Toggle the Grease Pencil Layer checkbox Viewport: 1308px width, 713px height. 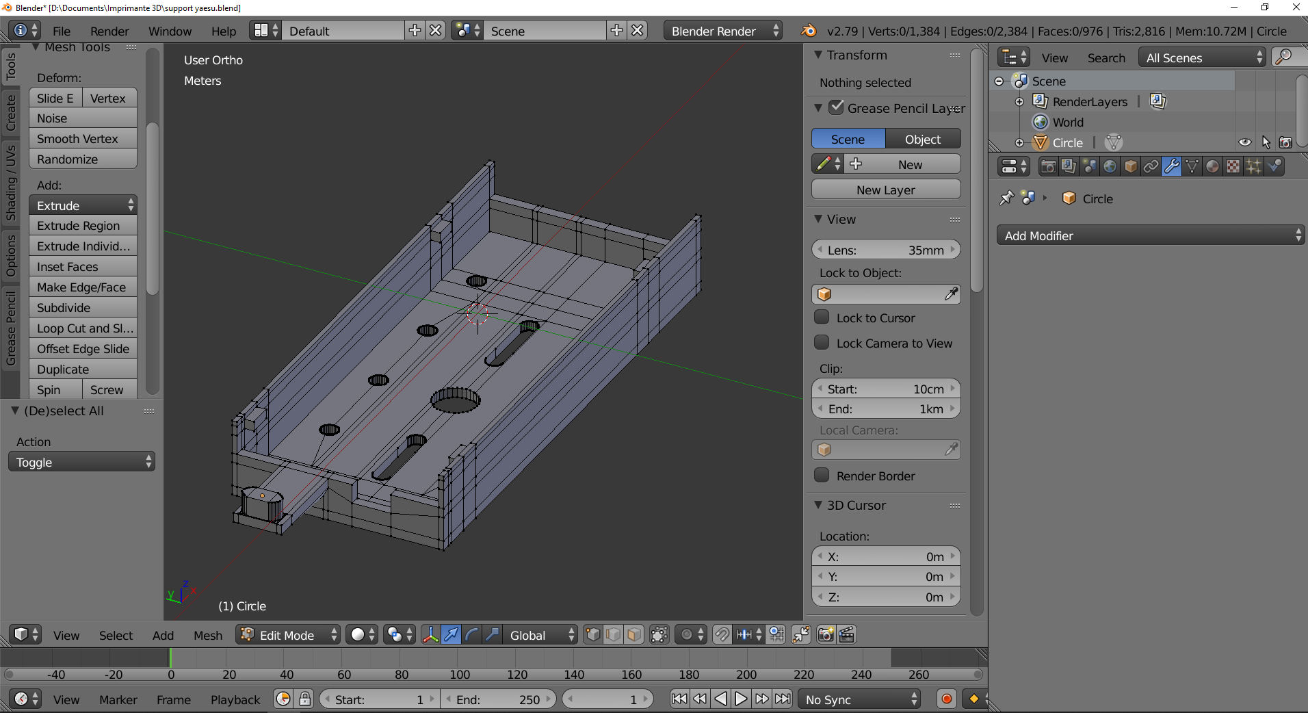click(x=836, y=107)
